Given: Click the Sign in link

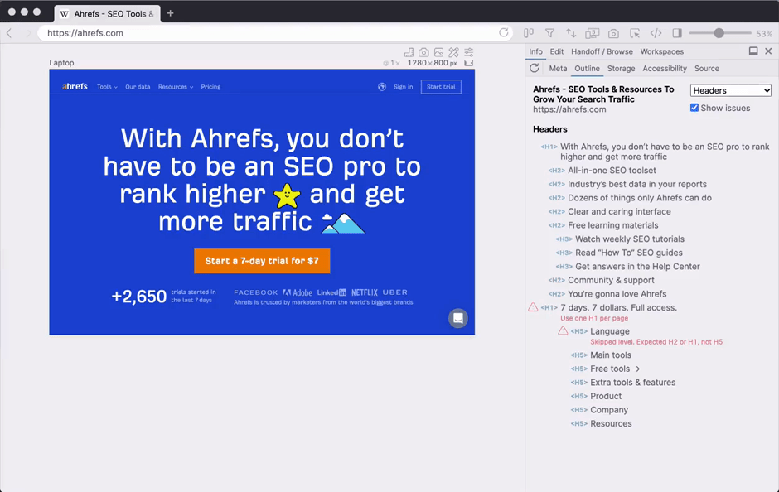Looking at the screenshot, I should coord(403,87).
